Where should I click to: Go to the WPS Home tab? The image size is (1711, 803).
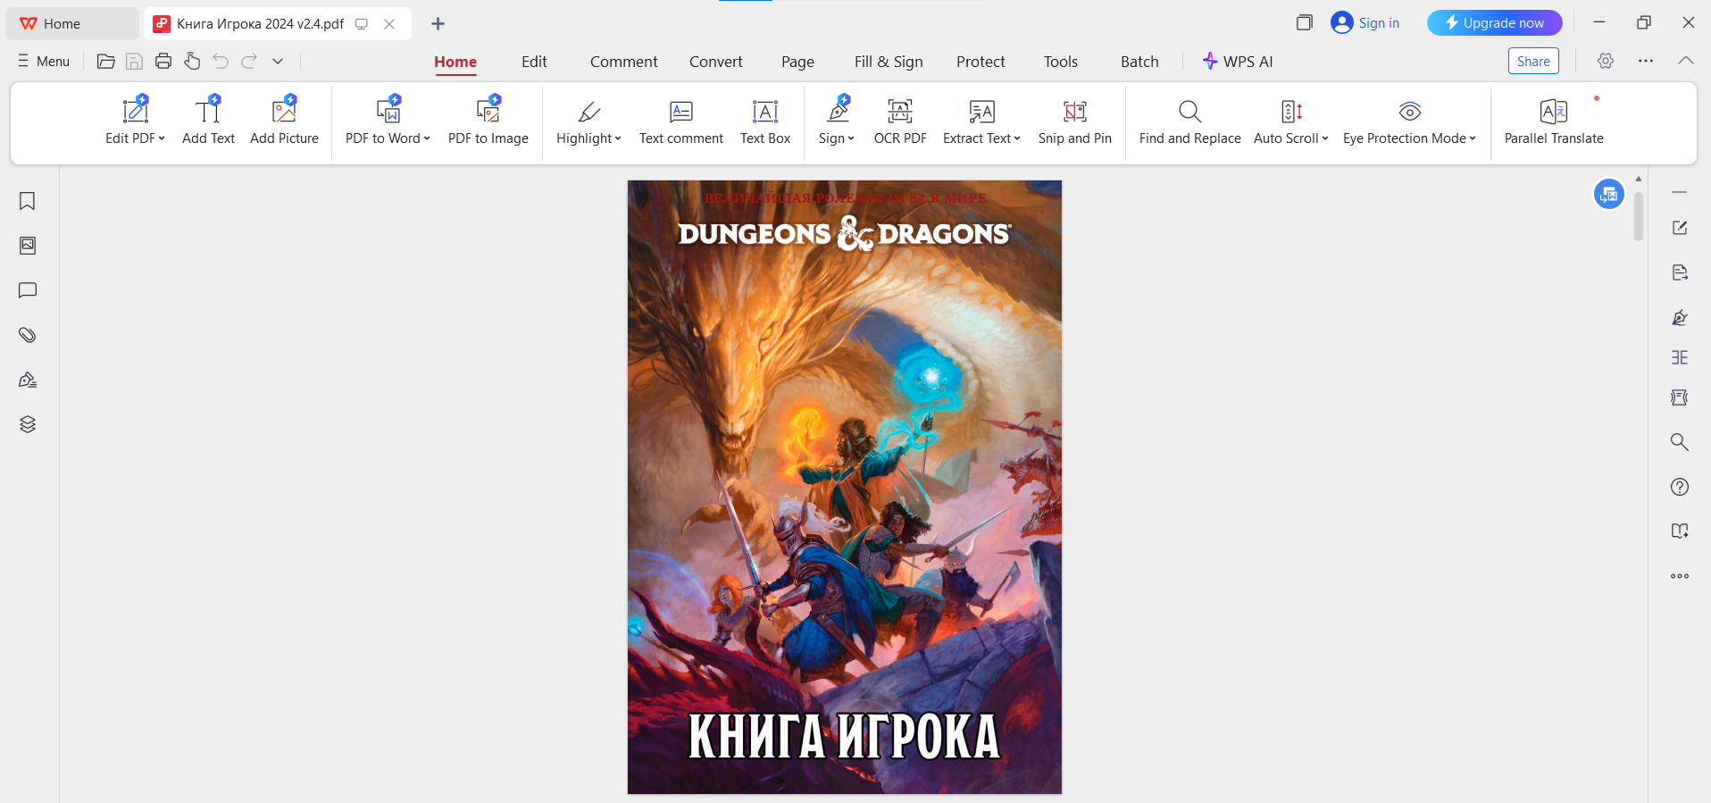(x=71, y=24)
